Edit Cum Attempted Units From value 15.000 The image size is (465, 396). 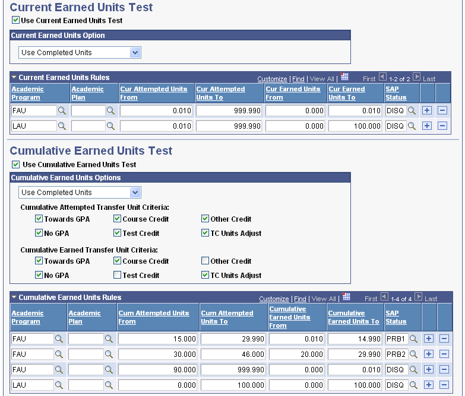click(157, 339)
